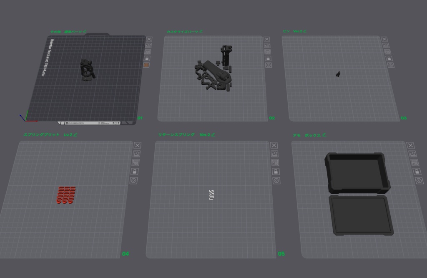The height and width of the screenshot is (278, 427).
Task: Open plate settings for plate 01 (orange icon)
Action: 146,65
